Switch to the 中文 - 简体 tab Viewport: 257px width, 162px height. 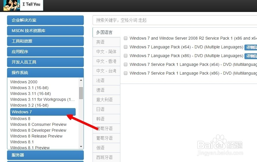106,52
